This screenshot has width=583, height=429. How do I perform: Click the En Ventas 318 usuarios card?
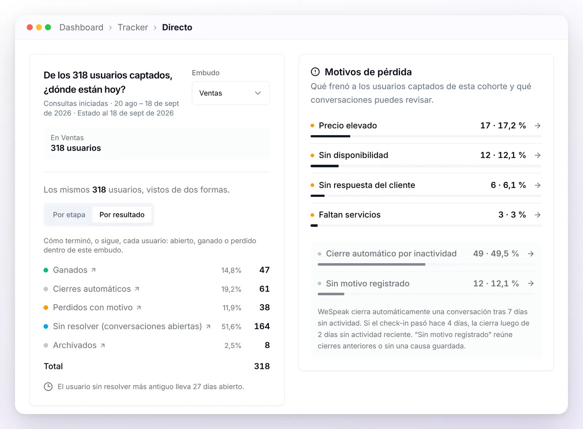pyautogui.click(x=157, y=143)
